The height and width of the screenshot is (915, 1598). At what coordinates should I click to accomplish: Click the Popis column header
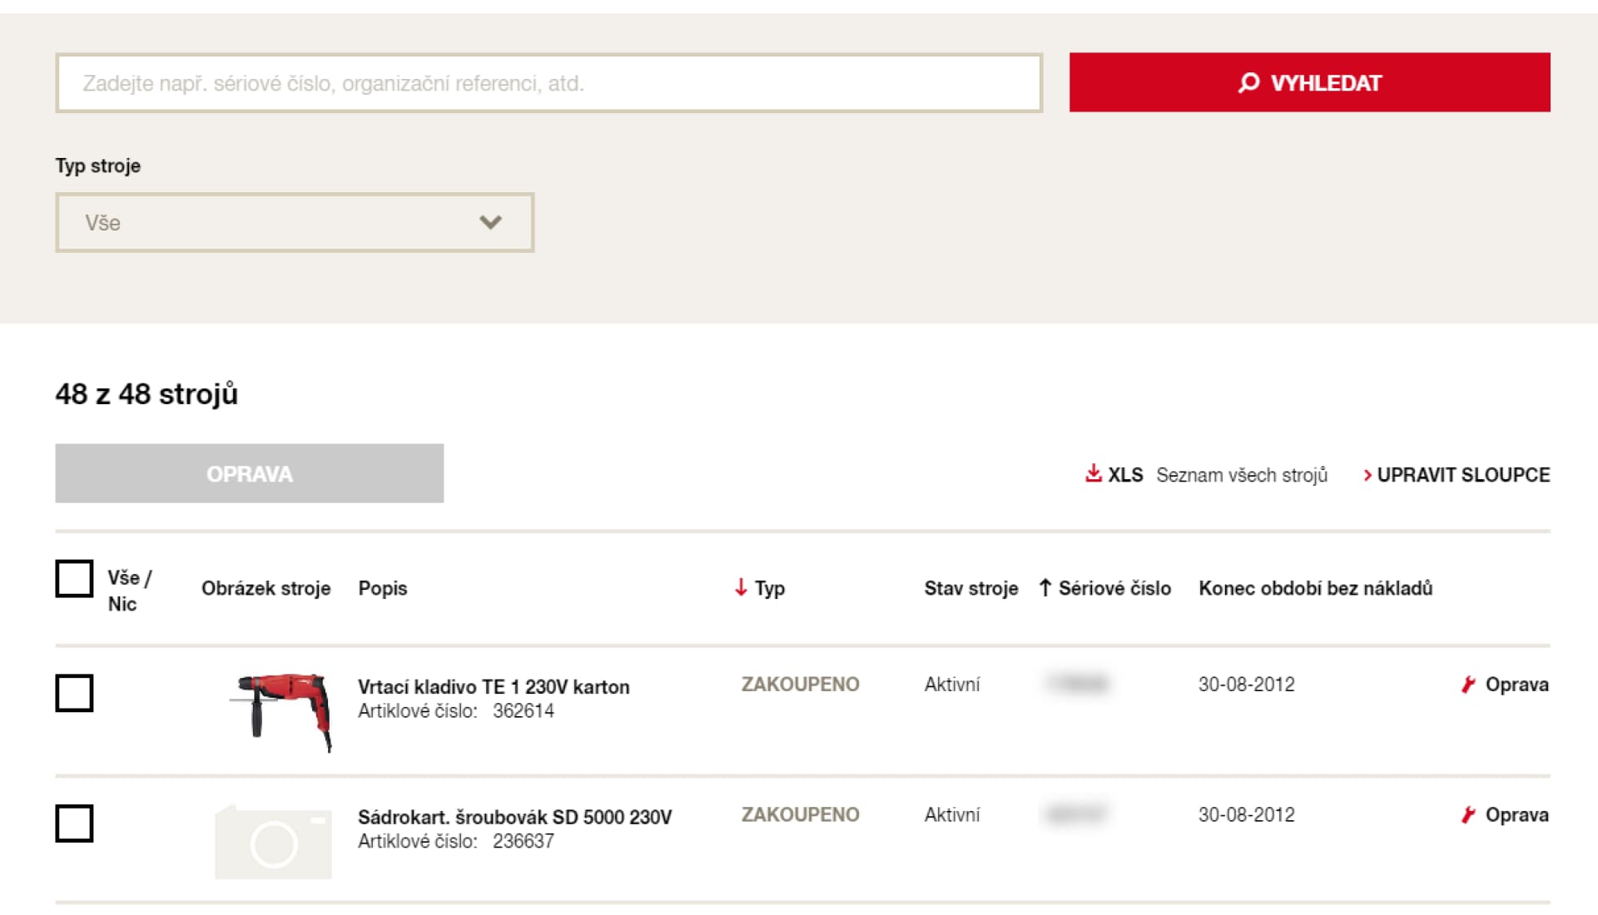[x=383, y=588]
